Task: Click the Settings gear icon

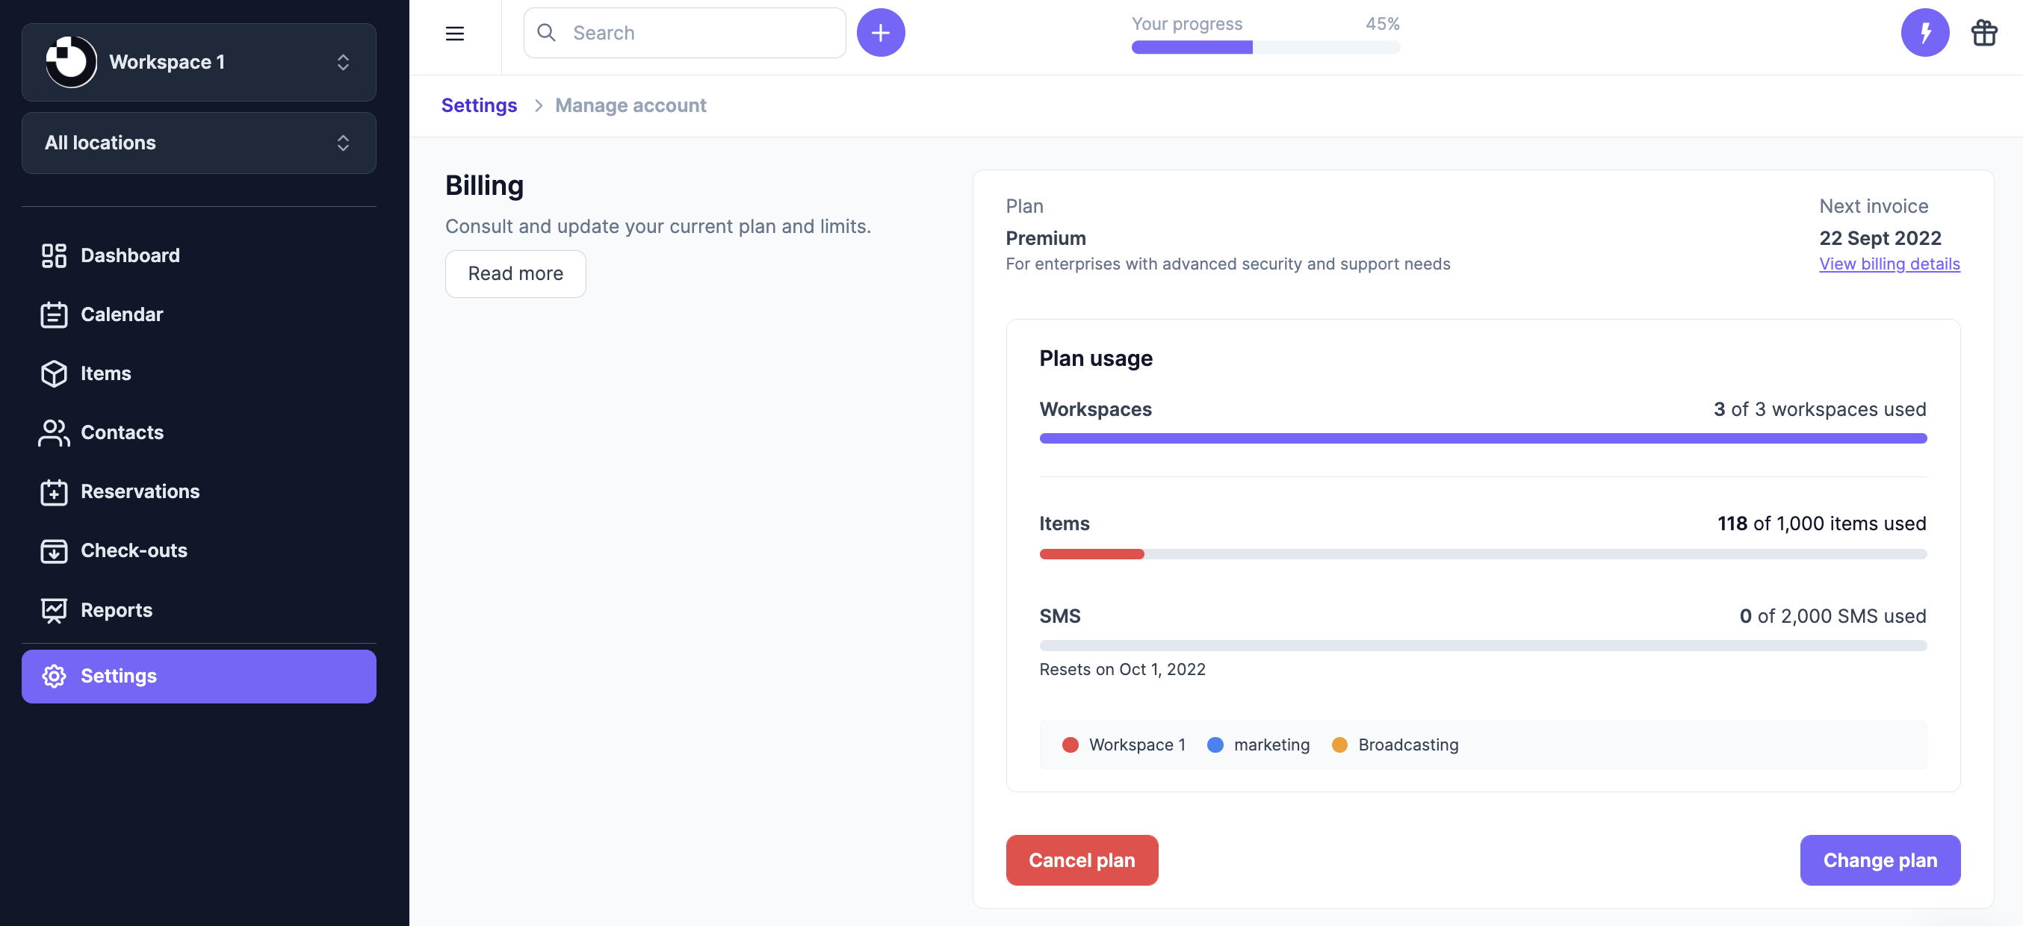Action: point(55,677)
